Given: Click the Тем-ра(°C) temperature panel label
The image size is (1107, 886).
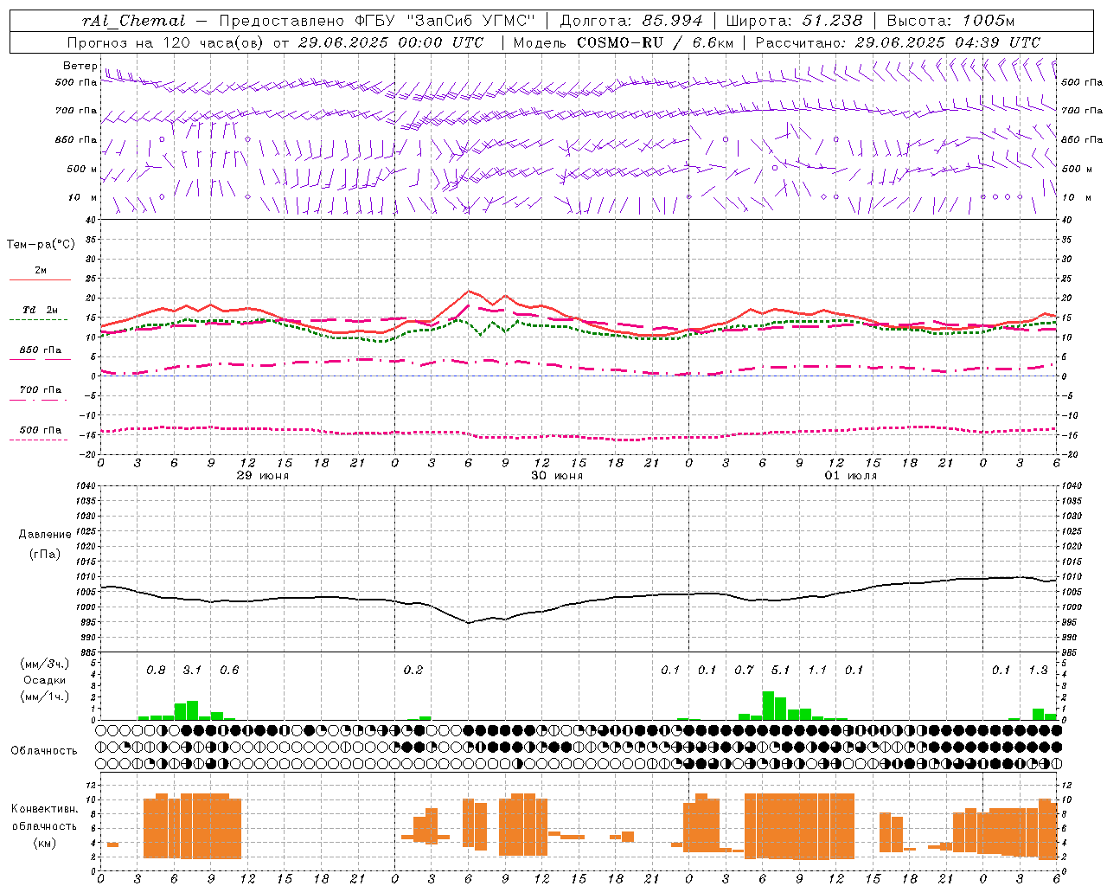Looking at the screenshot, I should point(41,244).
